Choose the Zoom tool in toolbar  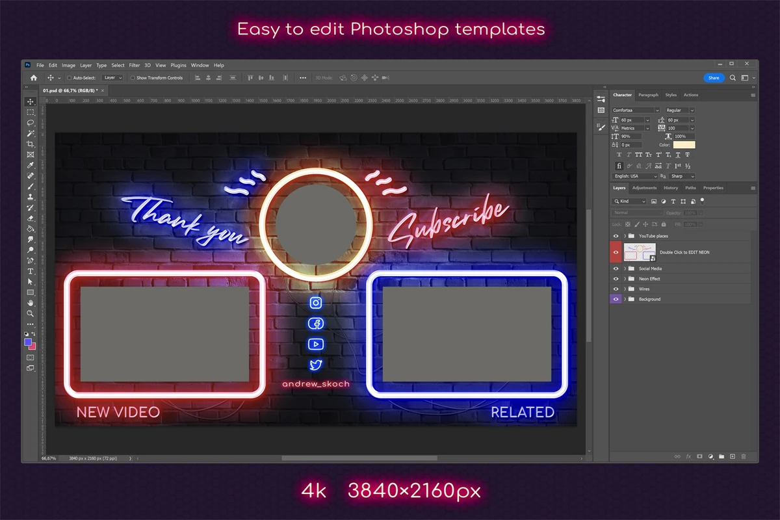[31, 313]
